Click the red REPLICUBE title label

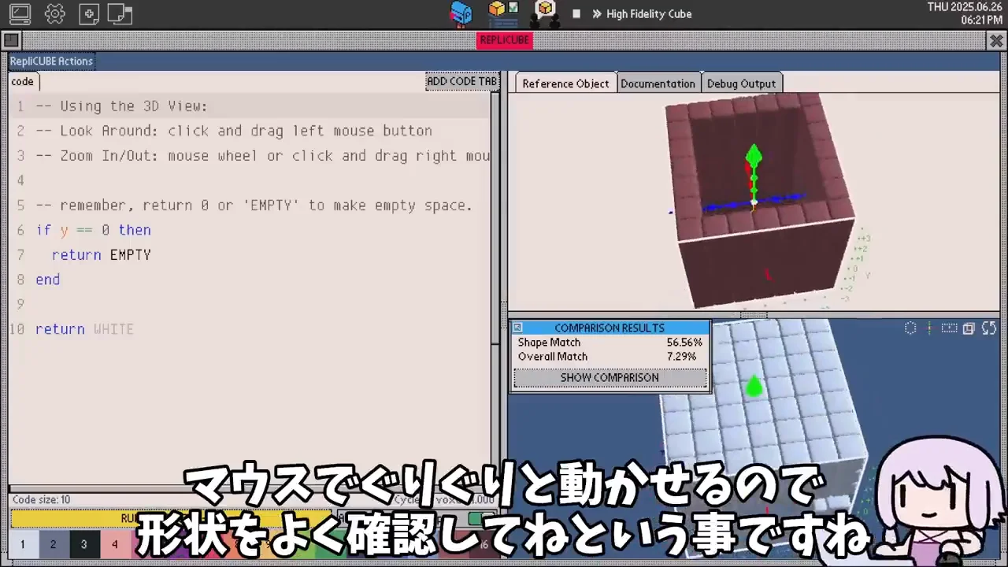pos(505,40)
